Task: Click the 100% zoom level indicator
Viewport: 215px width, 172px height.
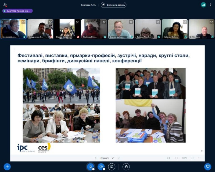Action: (x=184, y=158)
